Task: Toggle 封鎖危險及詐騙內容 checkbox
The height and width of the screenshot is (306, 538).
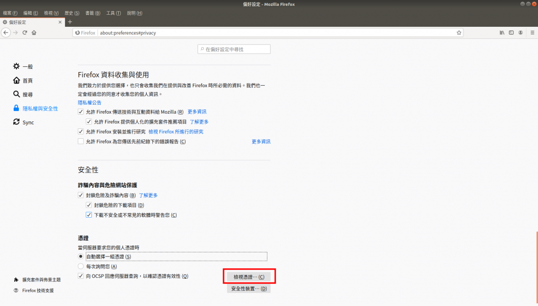Action: (x=80, y=195)
